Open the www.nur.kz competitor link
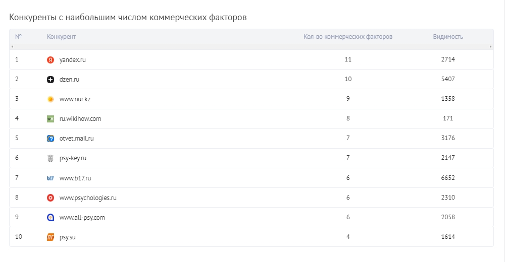505x262 pixels. coord(75,99)
